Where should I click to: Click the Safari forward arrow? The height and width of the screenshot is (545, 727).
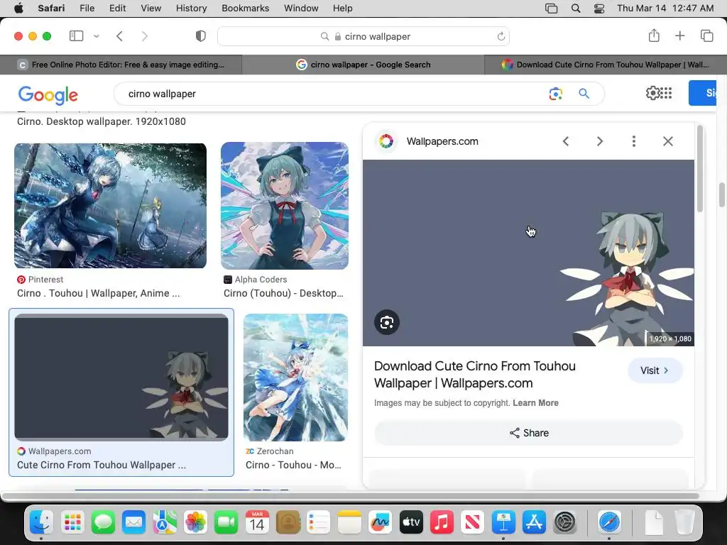click(x=145, y=36)
